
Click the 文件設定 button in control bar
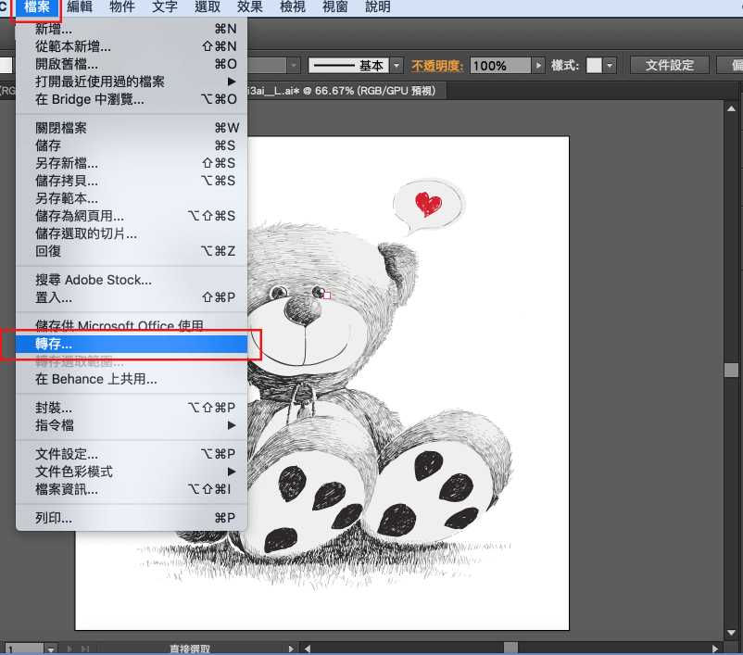click(670, 66)
